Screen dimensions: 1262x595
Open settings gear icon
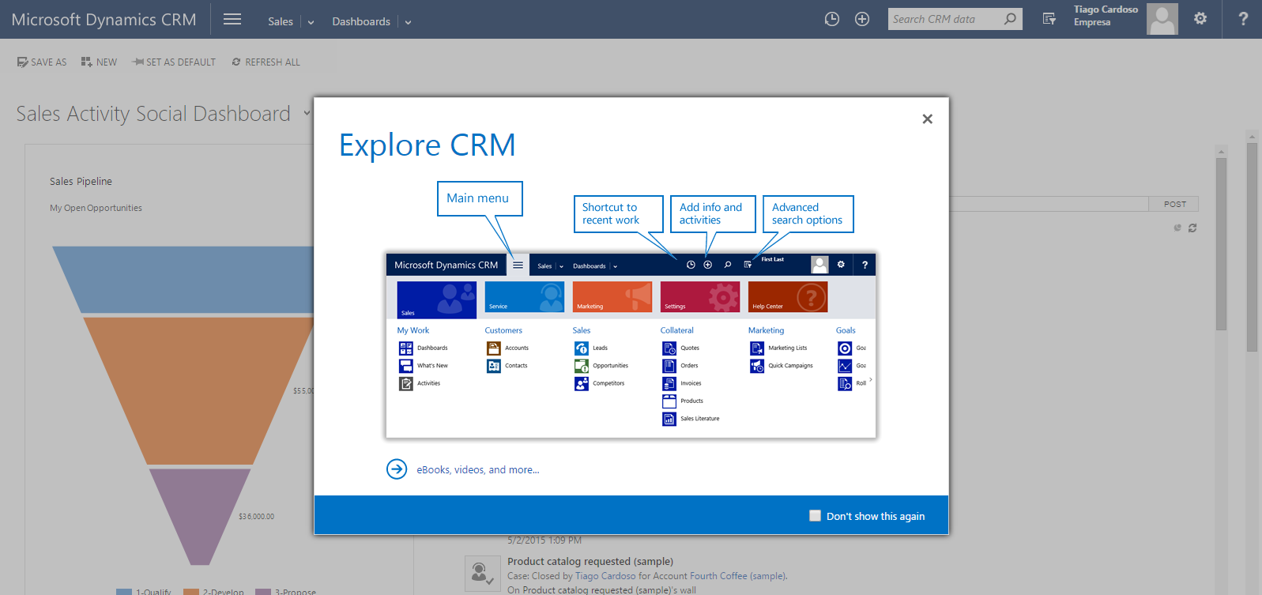tap(1200, 19)
